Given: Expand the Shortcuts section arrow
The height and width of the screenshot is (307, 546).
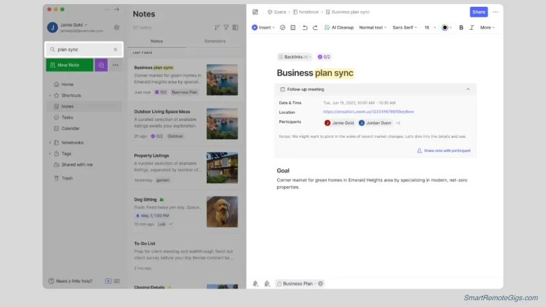Looking at the screenshot, I should (x=50, y=96).
